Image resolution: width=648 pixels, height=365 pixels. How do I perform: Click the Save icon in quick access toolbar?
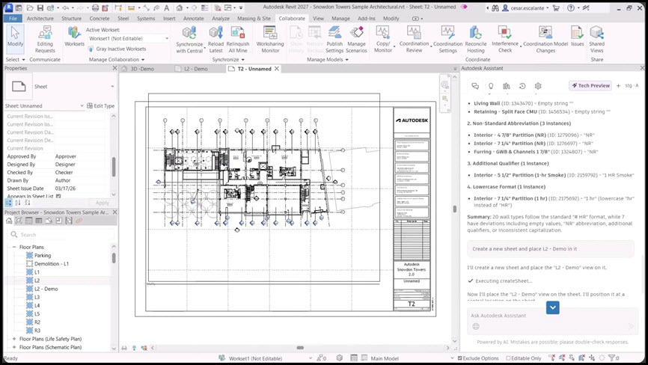coord(40,7)
